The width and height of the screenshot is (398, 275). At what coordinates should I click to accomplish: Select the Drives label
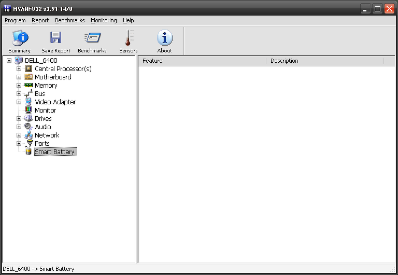point(43,119)
